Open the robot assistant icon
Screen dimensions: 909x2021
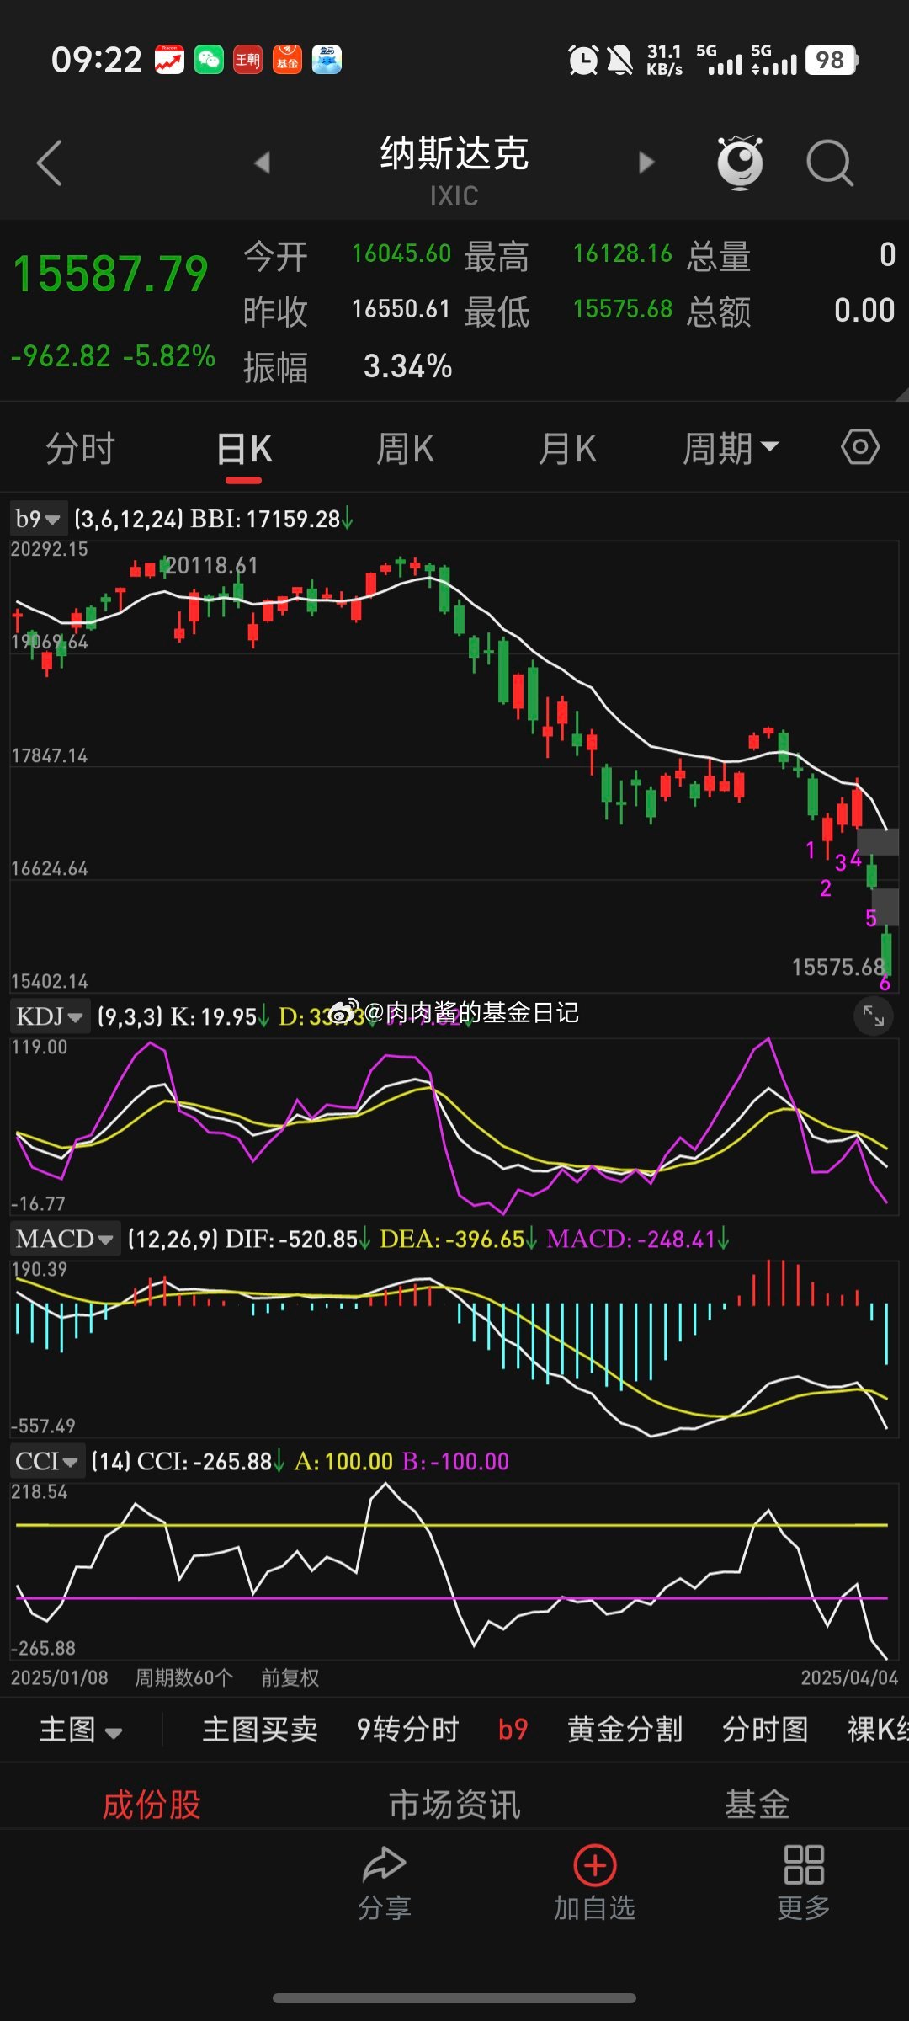740,162
